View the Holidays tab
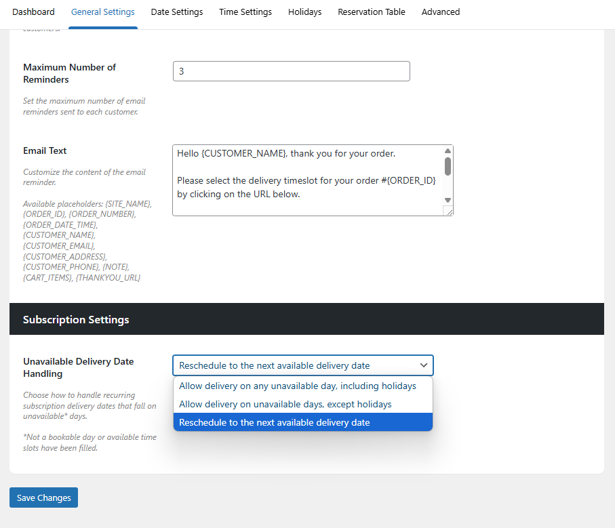The image size is (615, 528). [x=304, y=12]
